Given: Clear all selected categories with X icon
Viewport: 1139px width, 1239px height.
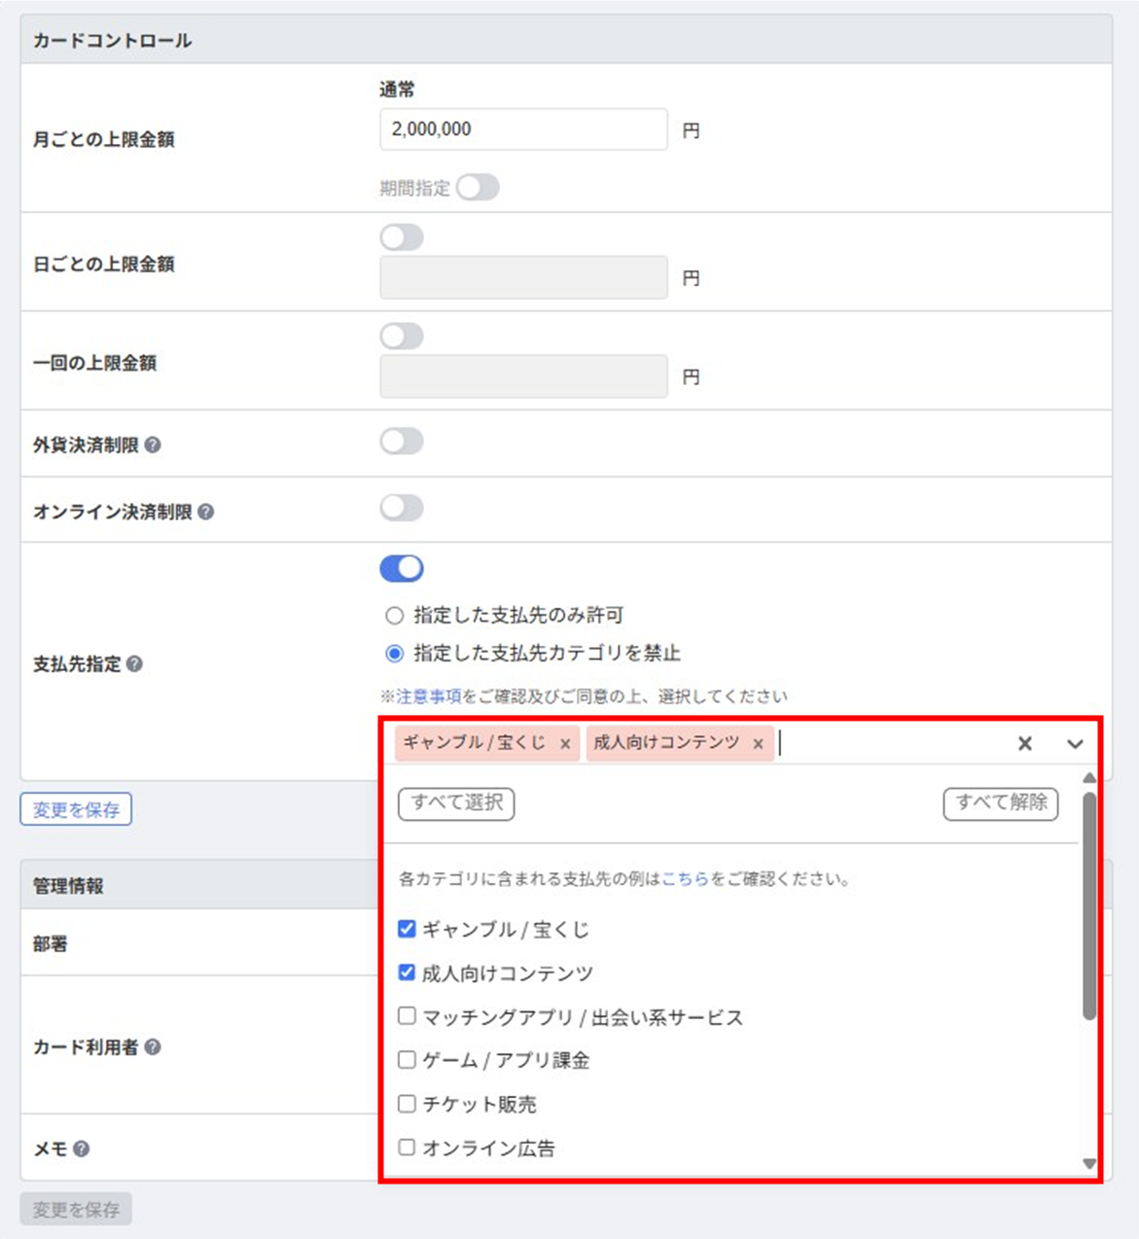Looking at the screenshot, I should click(1024, 744).
